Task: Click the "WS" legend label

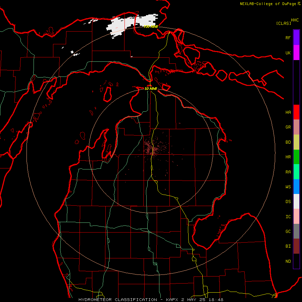Action: [x=288, y=187]
